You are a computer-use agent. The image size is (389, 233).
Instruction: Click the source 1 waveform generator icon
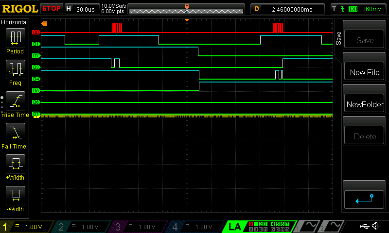(x=307, y=226)
